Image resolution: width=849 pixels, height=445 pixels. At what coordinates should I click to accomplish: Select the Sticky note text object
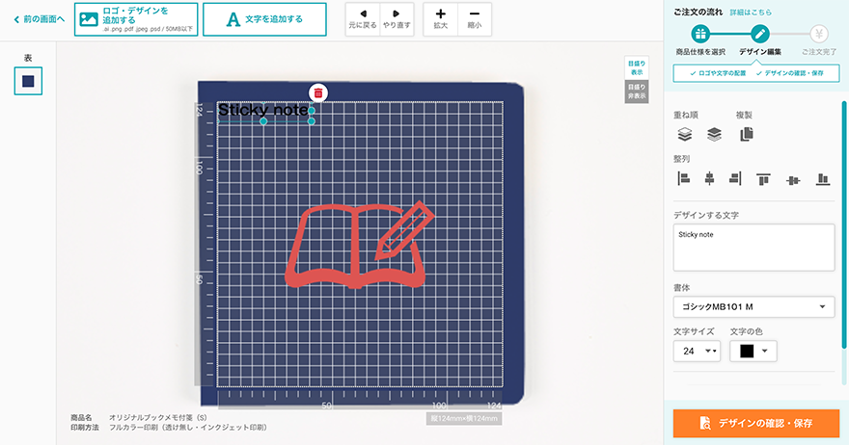(263, 111)
